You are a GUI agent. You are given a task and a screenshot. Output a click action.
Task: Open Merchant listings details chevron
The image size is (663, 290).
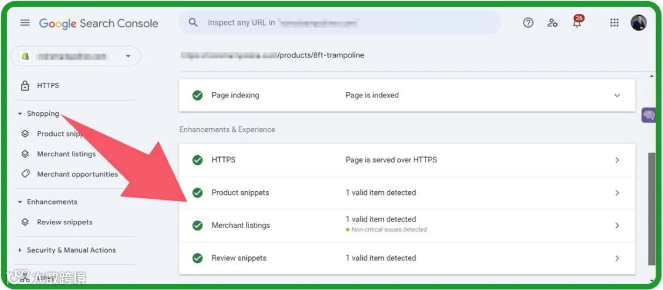click(618, 226)
